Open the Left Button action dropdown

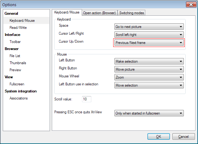(x=149, y=61)
